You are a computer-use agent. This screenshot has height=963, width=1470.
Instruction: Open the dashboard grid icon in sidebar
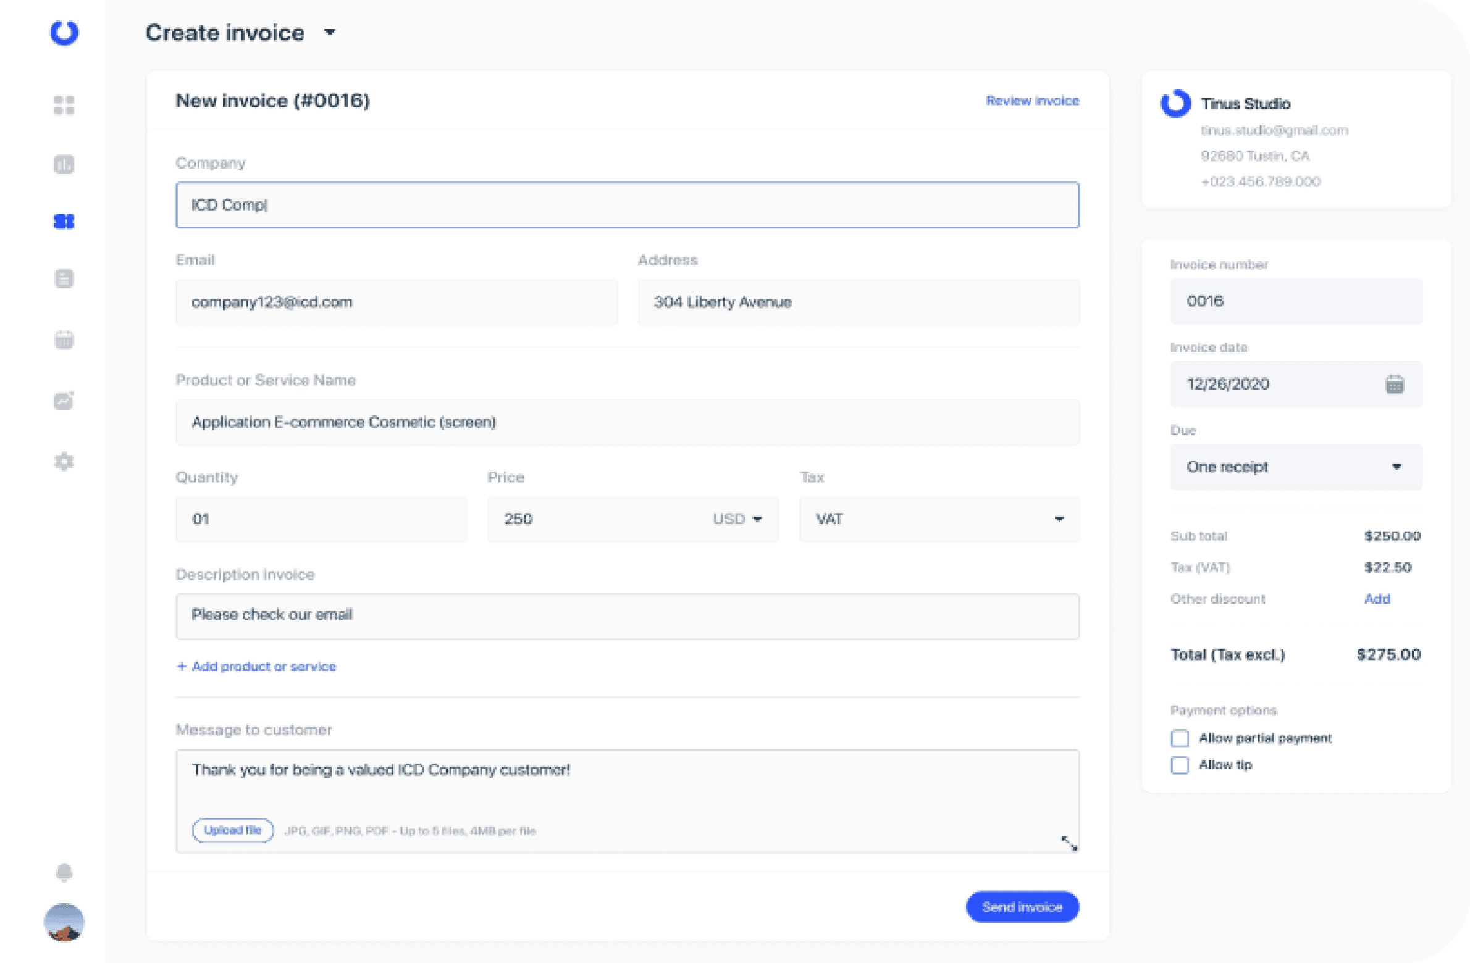64,106
